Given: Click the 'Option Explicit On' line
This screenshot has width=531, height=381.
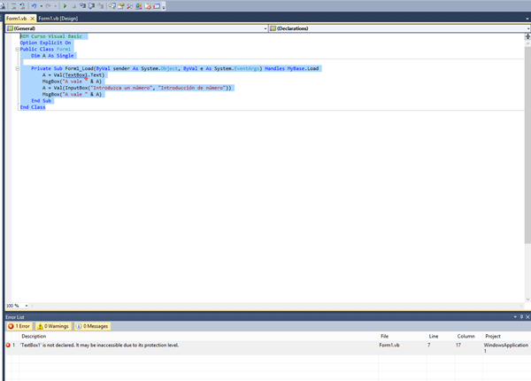Looking at the screenshot, I should (x=45, y=43).
